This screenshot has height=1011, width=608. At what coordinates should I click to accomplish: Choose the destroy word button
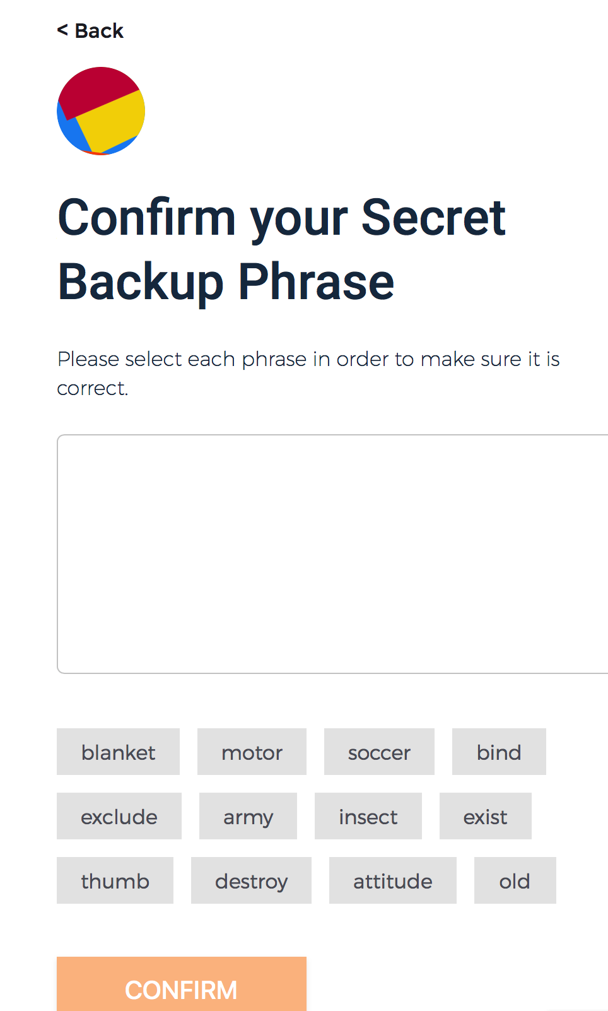pos(251,880)
